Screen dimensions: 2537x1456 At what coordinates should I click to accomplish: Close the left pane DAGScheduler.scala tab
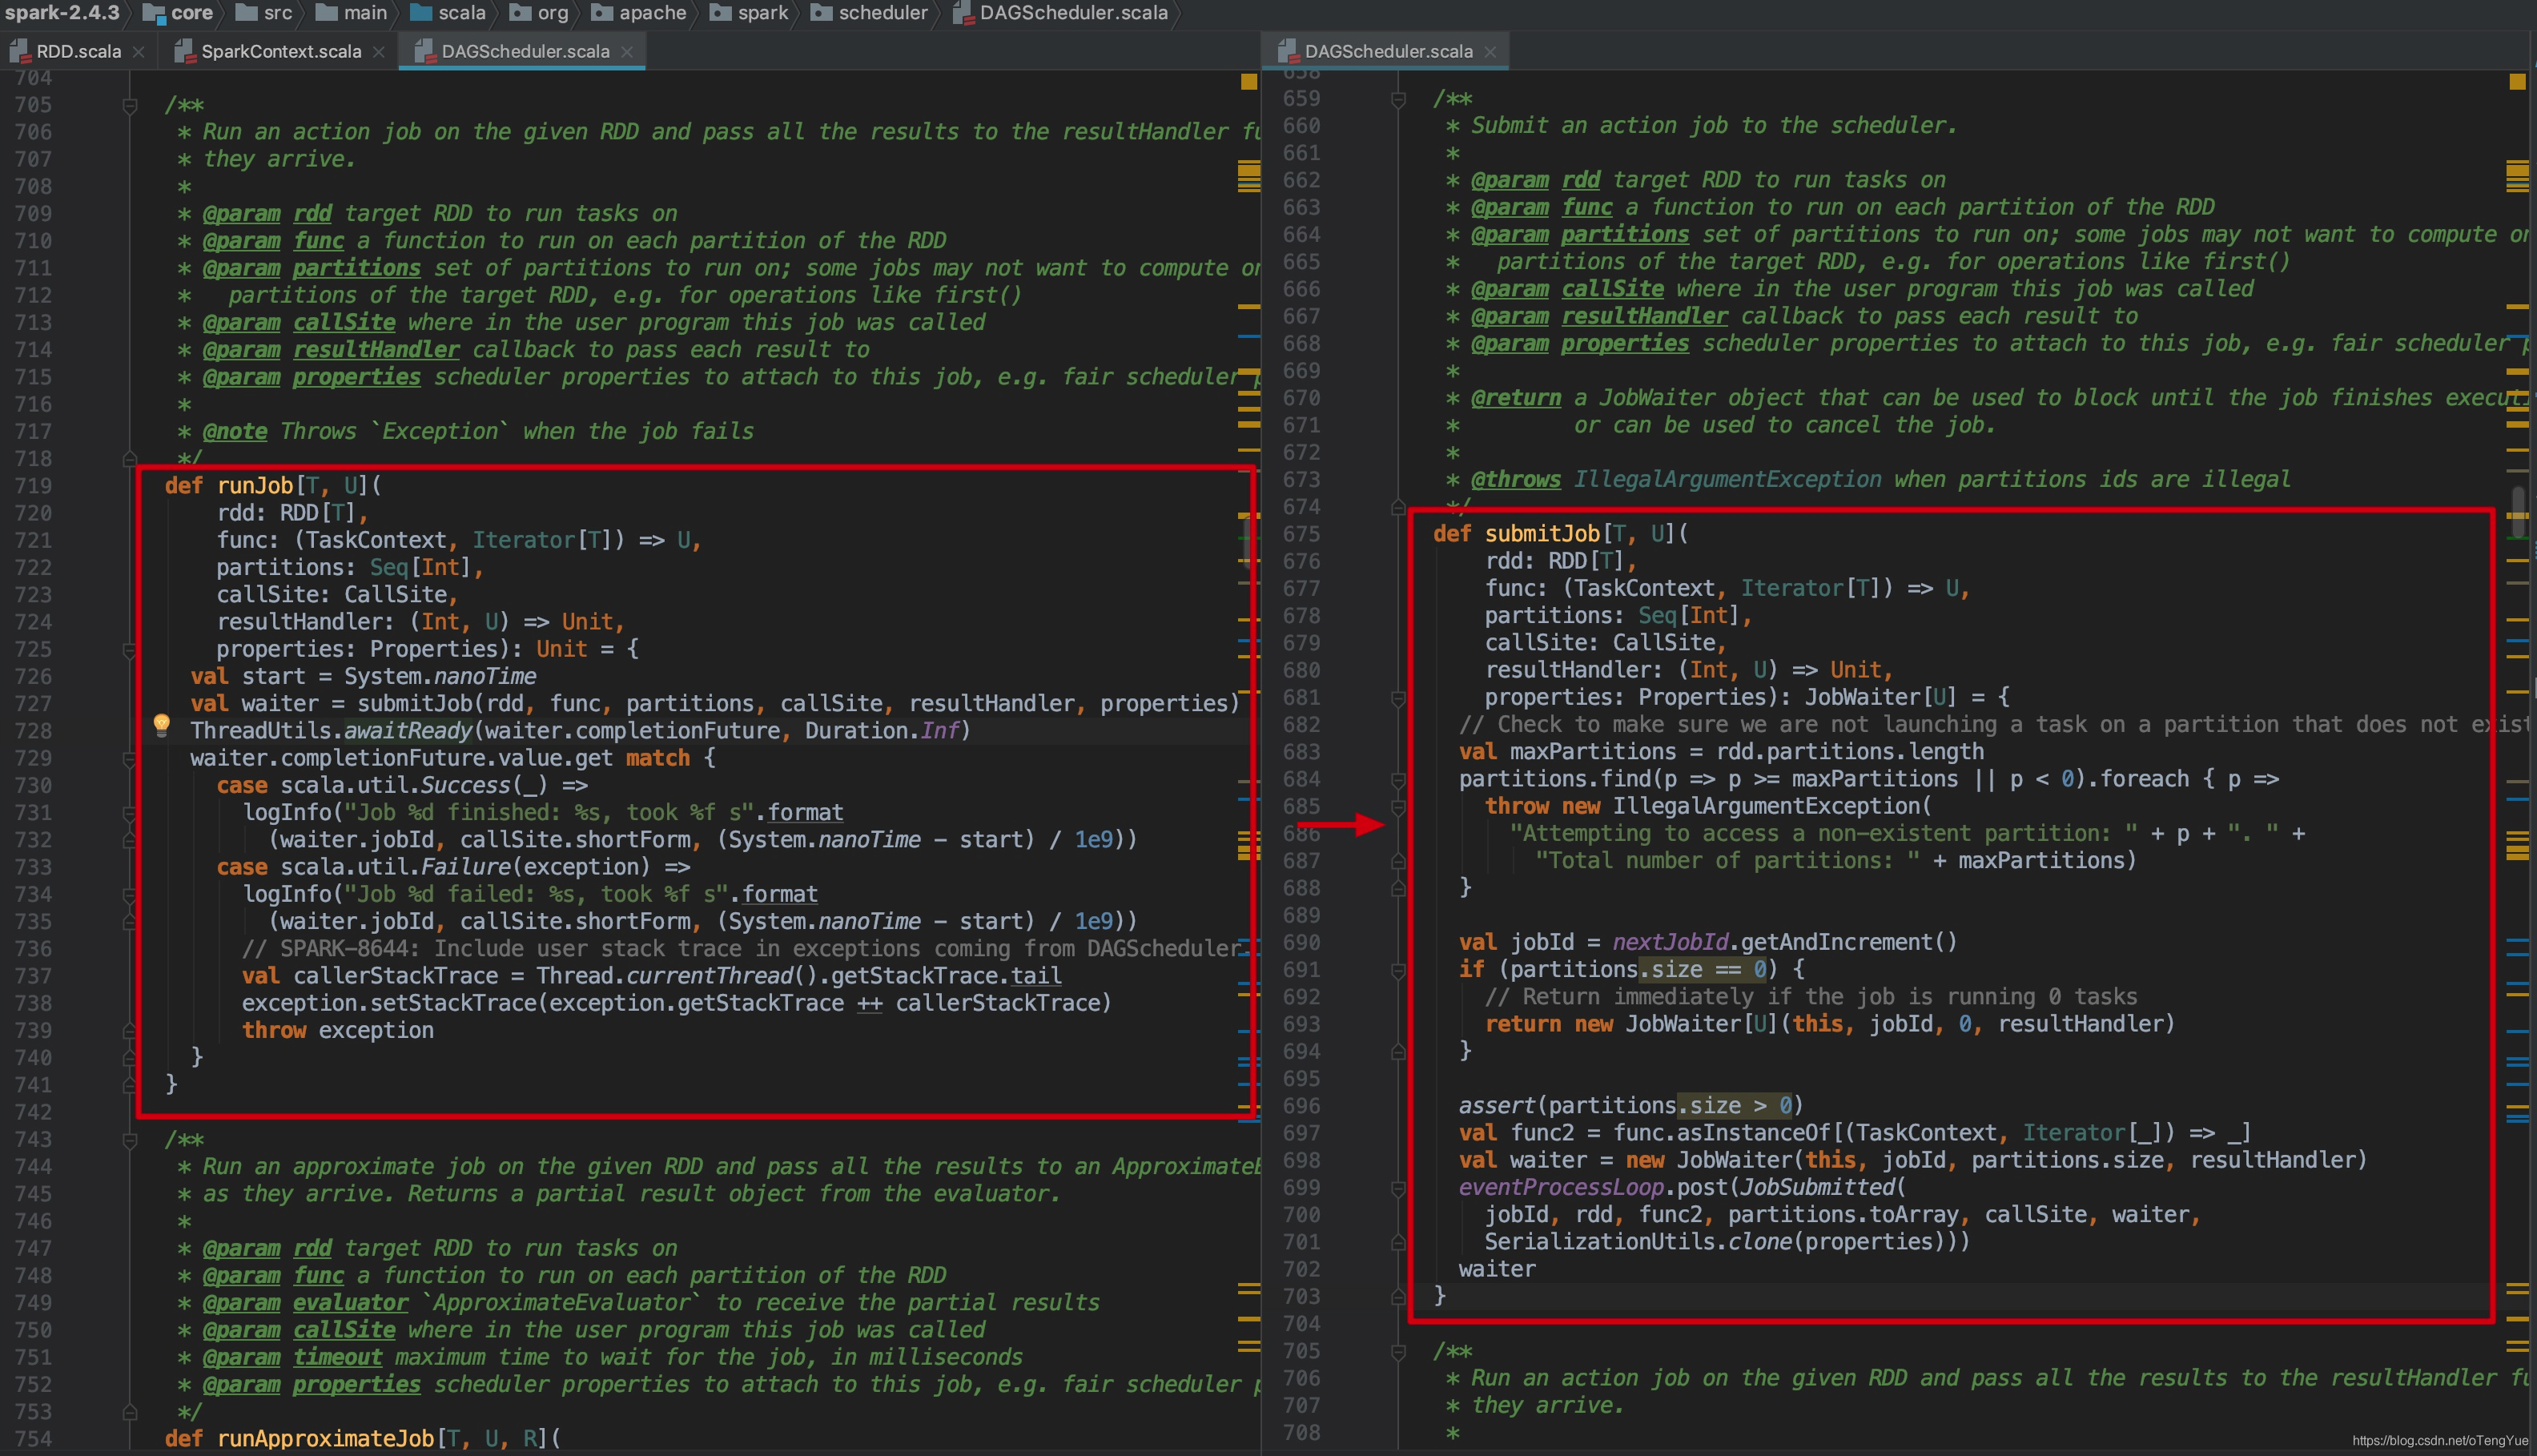pyautogui.click(x=627, y=52)
